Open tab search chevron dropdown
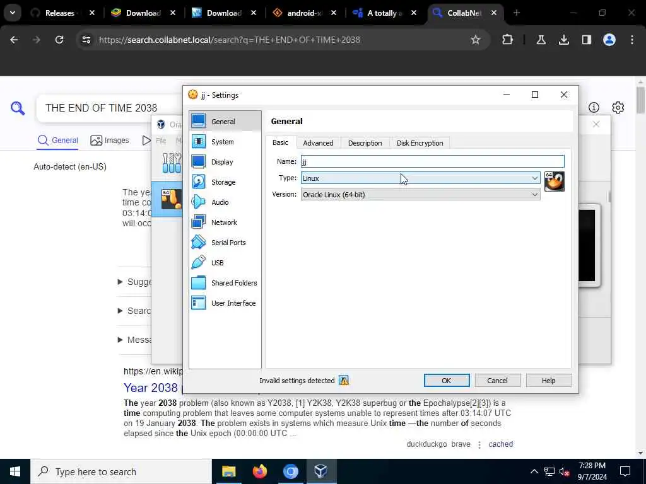646x484 pixels. (x=13, y=13)
